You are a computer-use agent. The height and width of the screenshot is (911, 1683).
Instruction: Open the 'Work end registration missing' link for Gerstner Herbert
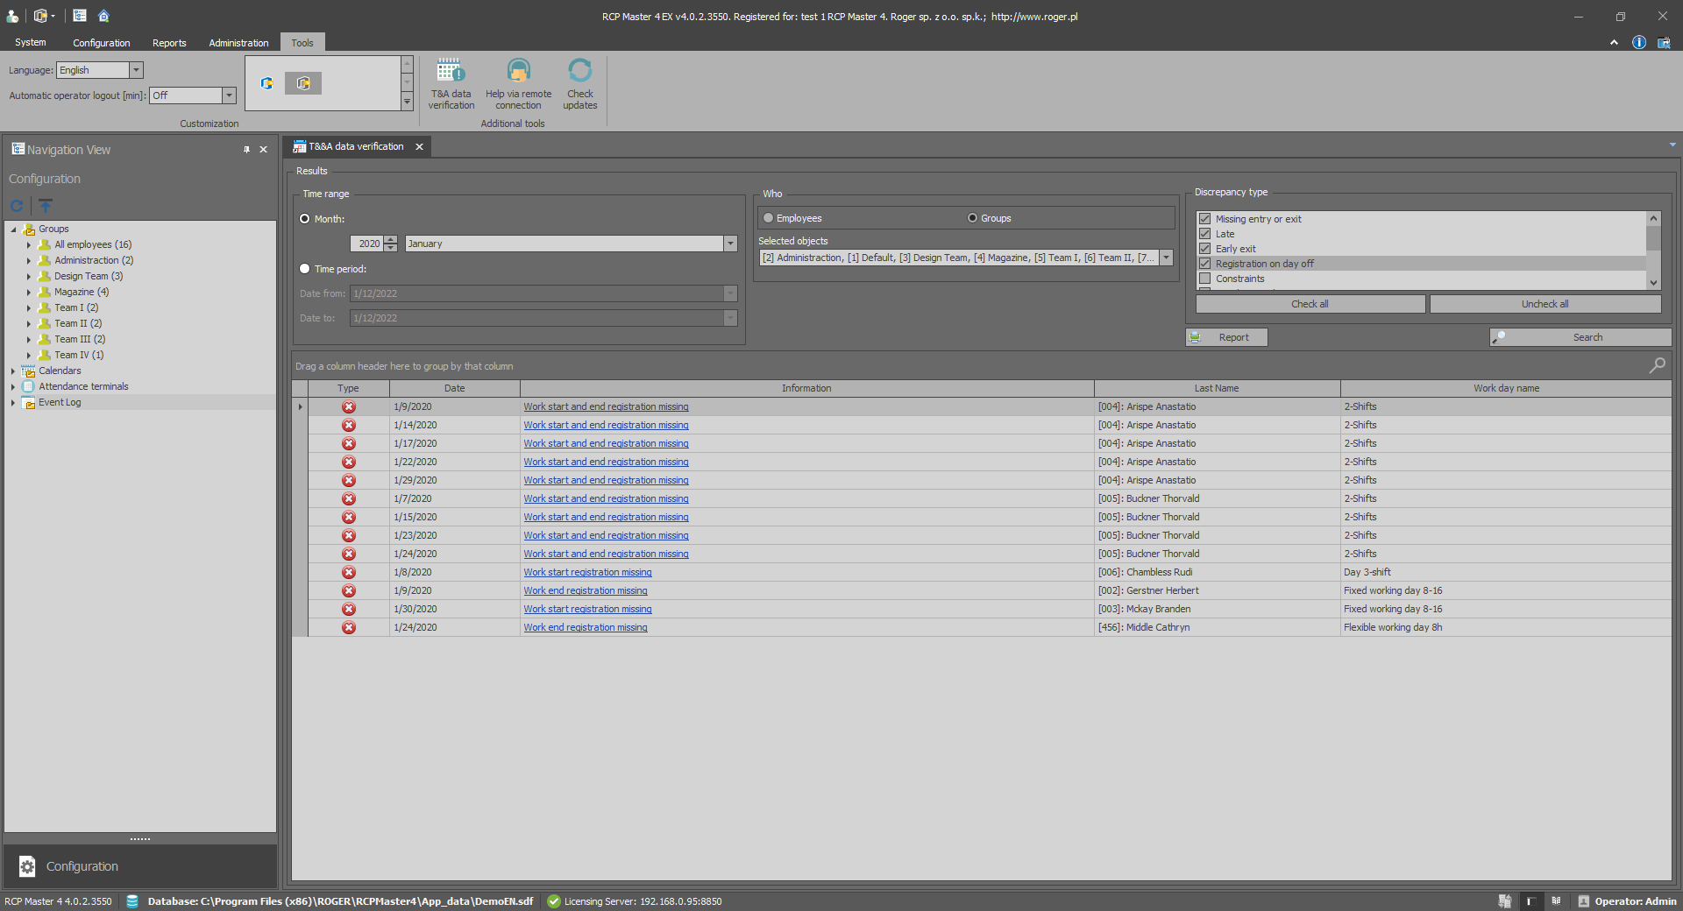click(x=586, y=591)
